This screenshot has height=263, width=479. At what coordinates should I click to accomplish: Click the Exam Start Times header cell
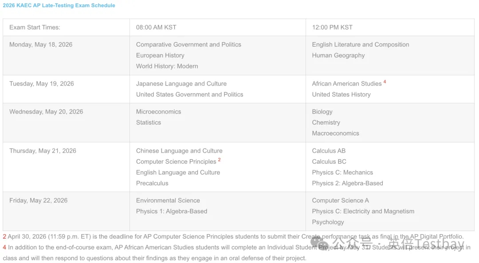tap(35, 27)
